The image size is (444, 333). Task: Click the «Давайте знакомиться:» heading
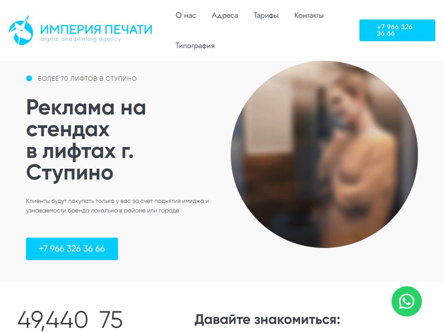tap(267, 320)
